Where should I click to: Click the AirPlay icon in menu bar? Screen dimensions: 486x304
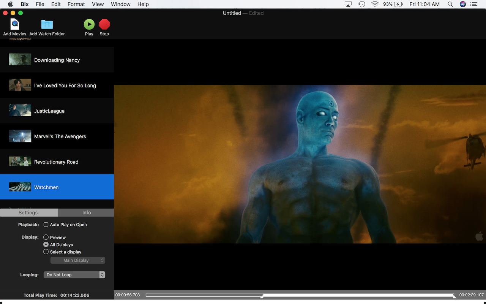tap(348, 4)
